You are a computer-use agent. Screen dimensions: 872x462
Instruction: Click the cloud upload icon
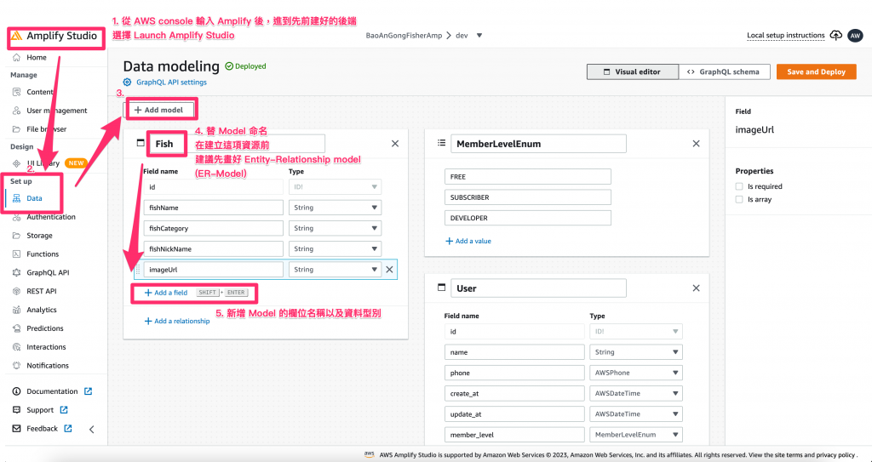coord(836,35)
